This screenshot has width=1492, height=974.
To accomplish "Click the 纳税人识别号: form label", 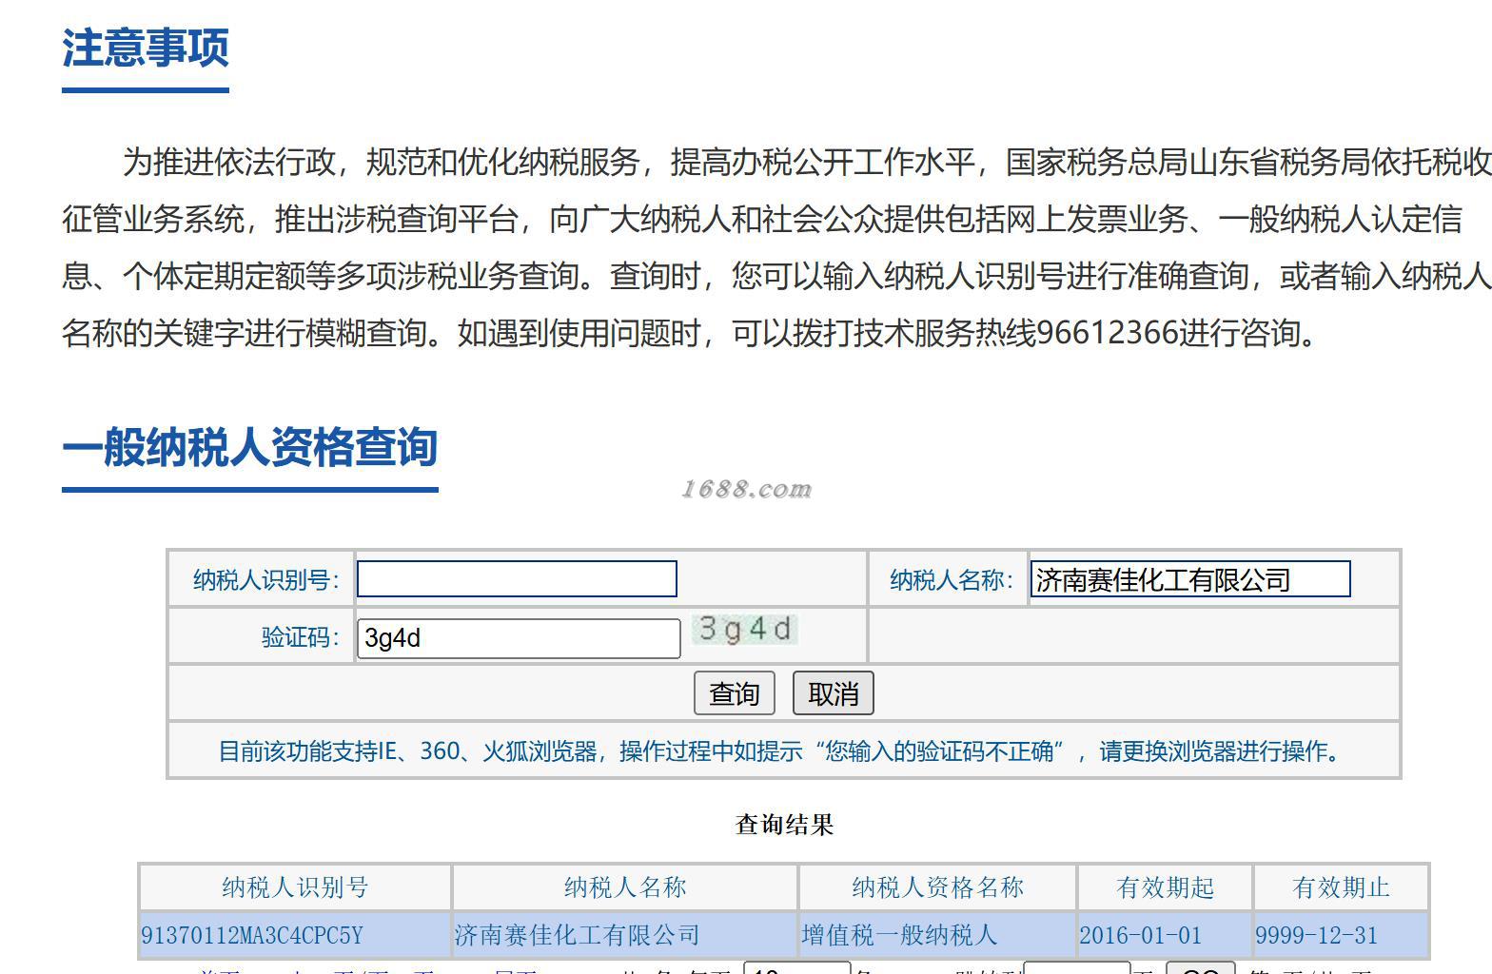I will click(266, 580).
